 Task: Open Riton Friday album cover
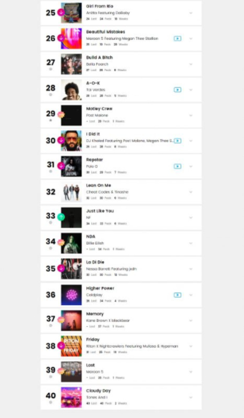point(71,346)
